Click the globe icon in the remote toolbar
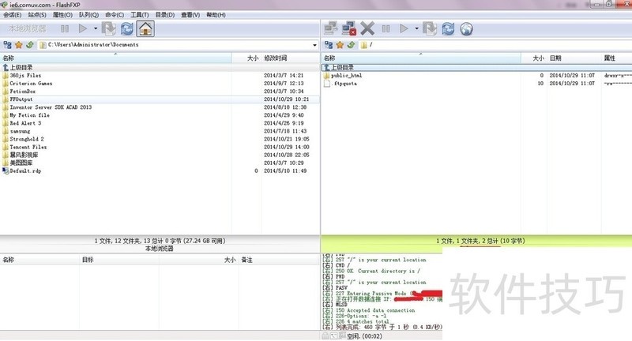The height and width of the screenshot is (341, 632). click(466, 28)
